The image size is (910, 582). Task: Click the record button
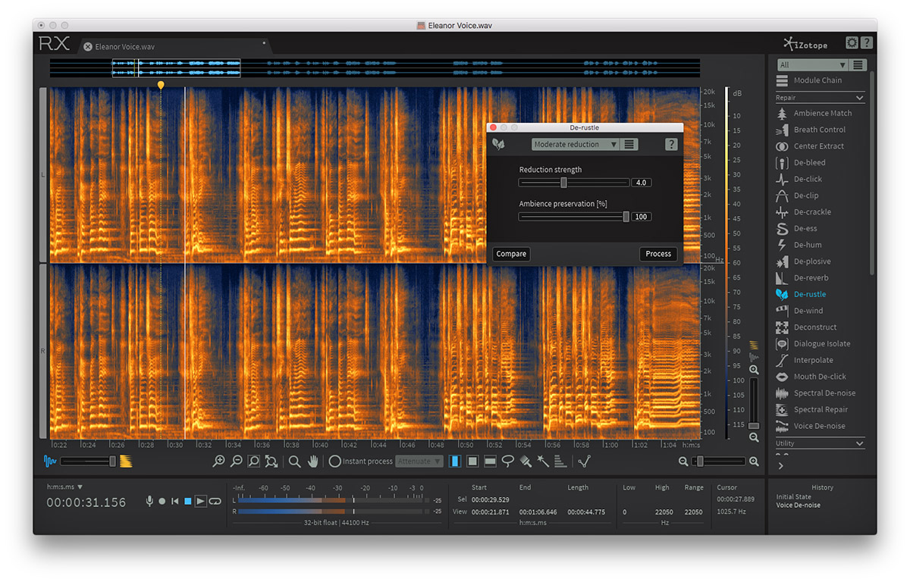(162, 502)
